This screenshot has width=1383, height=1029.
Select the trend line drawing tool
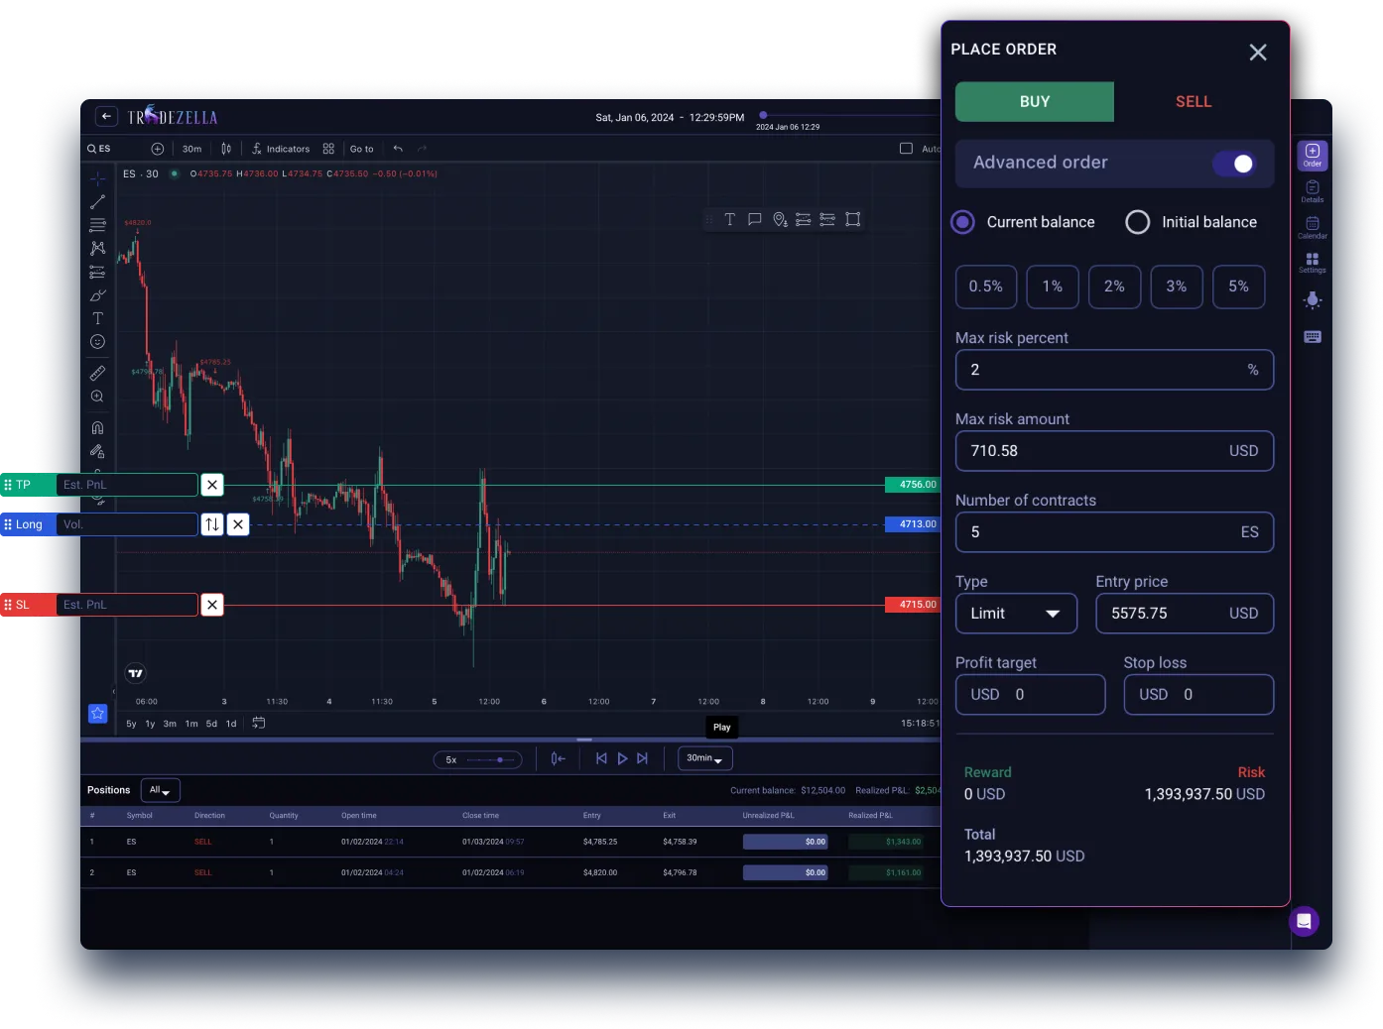pos(97,201)
